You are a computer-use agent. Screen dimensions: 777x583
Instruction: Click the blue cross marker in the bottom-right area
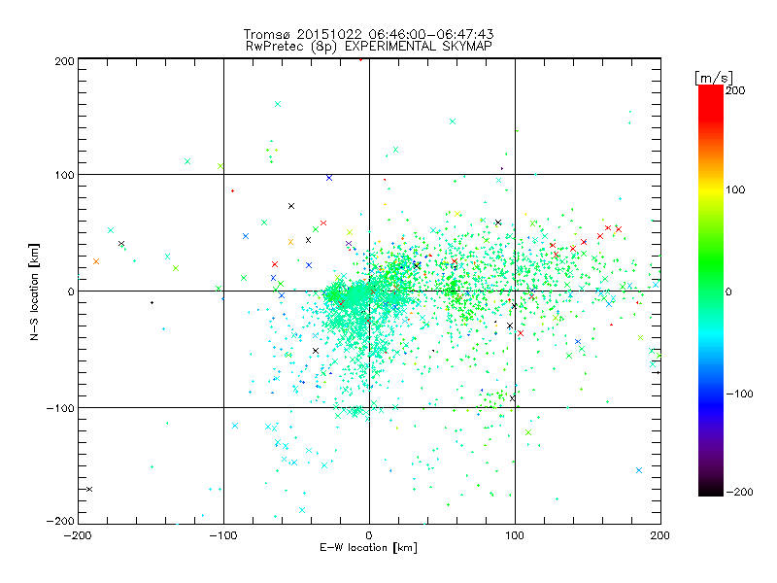639,470
